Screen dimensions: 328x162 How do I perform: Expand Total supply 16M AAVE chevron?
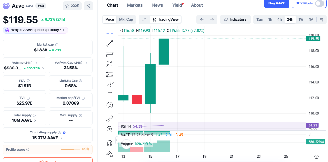pos(35,120)
